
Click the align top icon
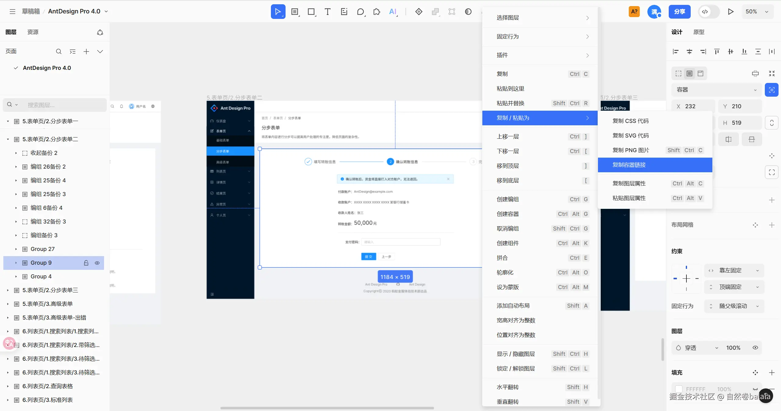coord(717,52)
